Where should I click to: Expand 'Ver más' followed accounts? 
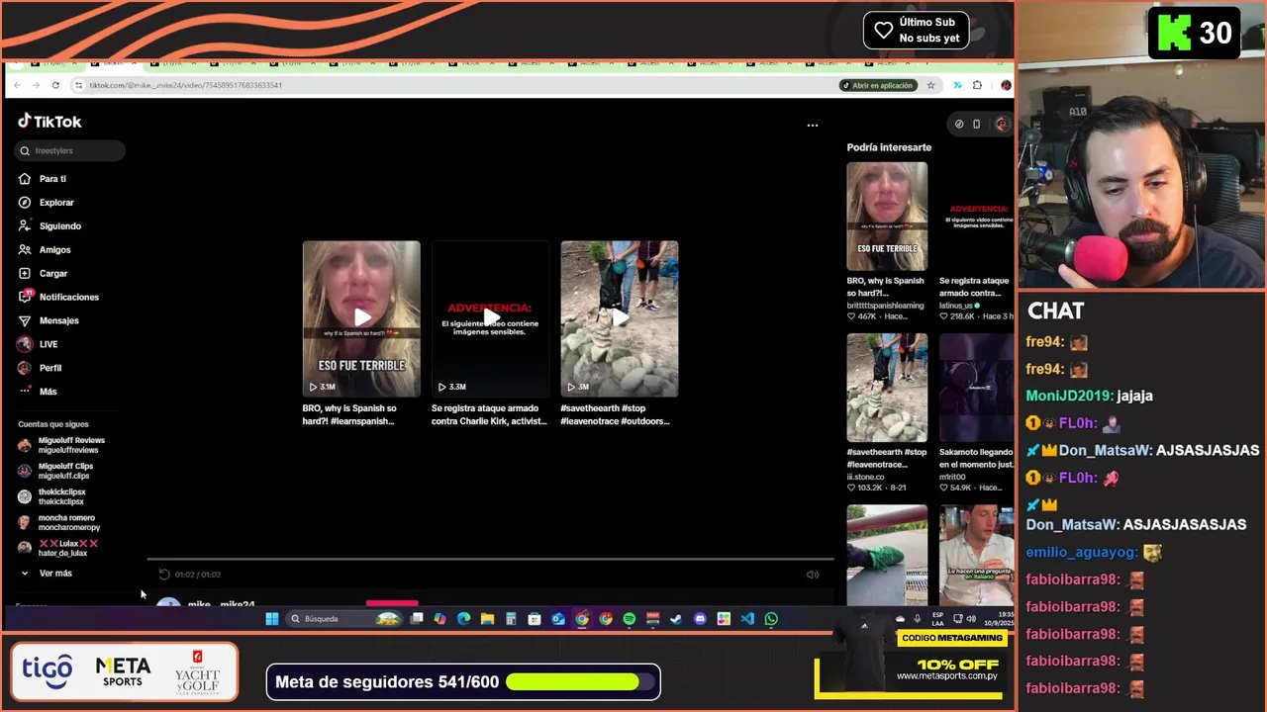point(47,574)
